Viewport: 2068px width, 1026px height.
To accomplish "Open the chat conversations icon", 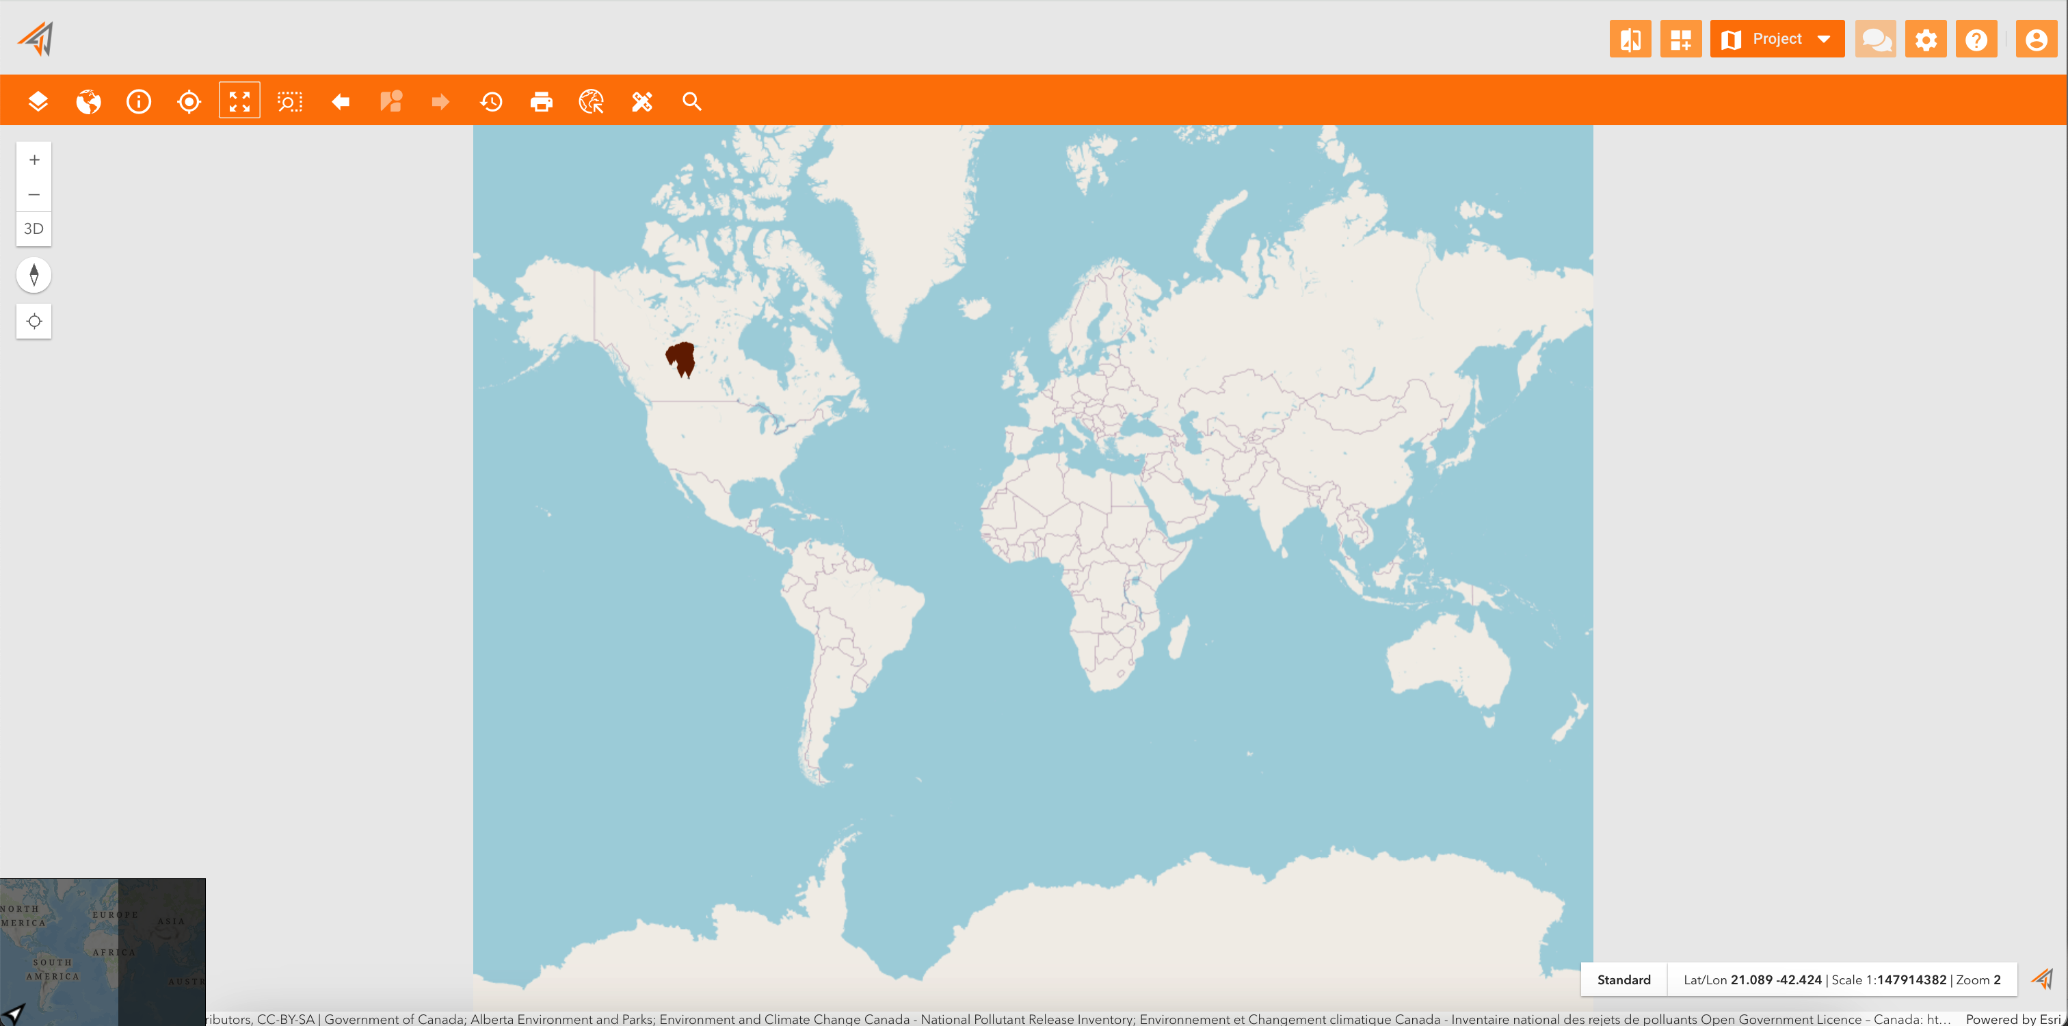I will 1876,40.
